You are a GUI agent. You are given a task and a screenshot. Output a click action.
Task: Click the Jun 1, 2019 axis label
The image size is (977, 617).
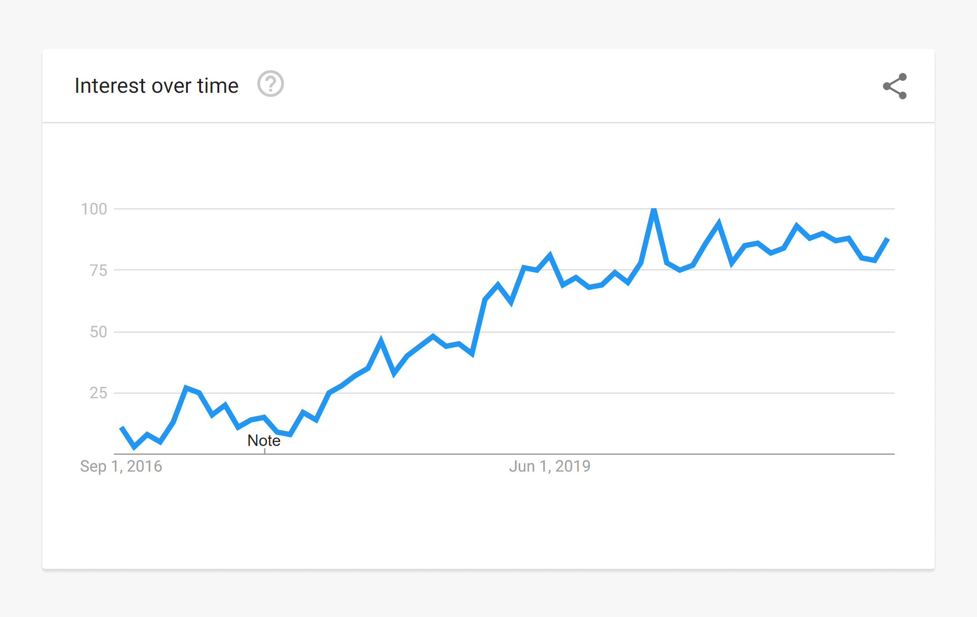pyautogui.click(x=550, y=466)
